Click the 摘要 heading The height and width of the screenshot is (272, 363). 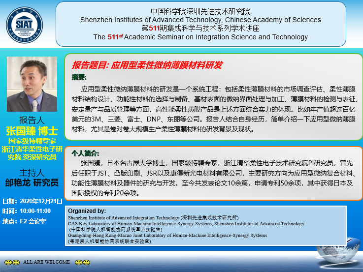coord(79,77)
